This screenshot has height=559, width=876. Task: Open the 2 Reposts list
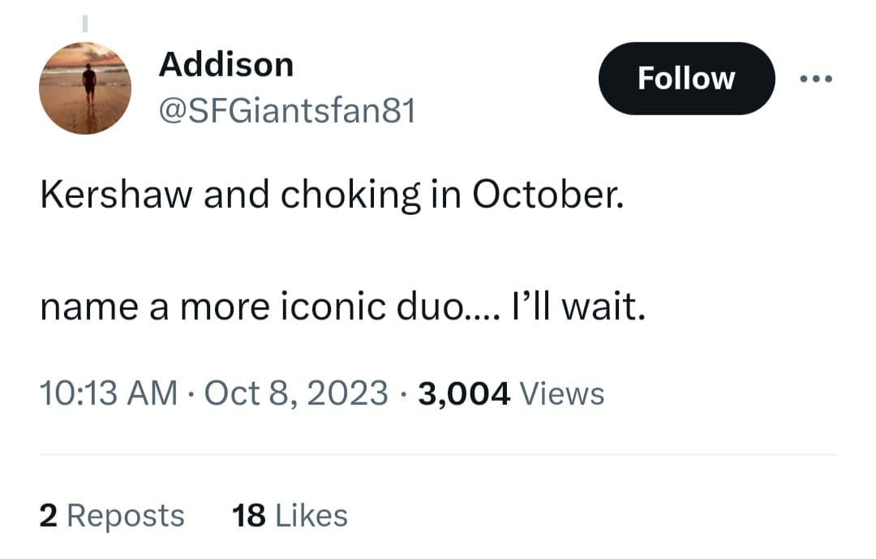tap(112, 515)
